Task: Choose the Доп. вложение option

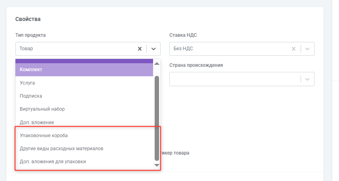Action: (x=84, y=123)
